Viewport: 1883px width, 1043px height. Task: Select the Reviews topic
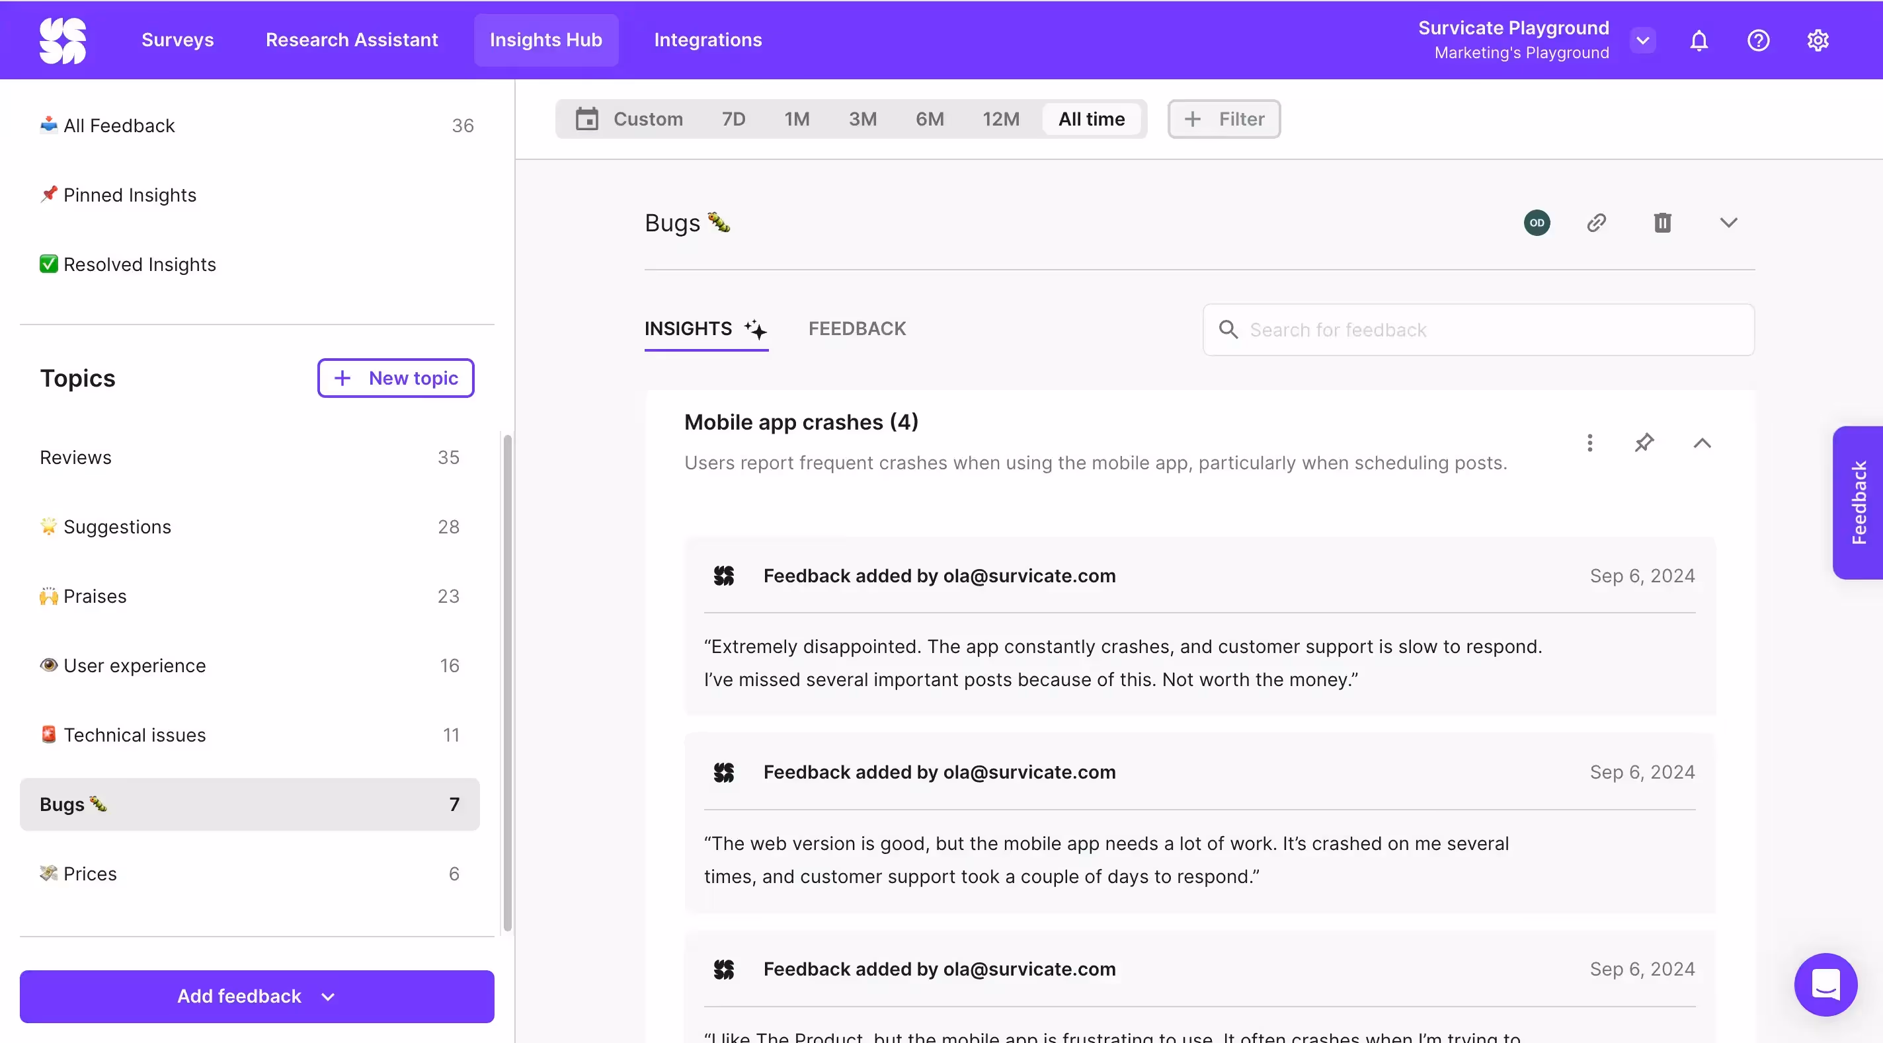point(250,457)
